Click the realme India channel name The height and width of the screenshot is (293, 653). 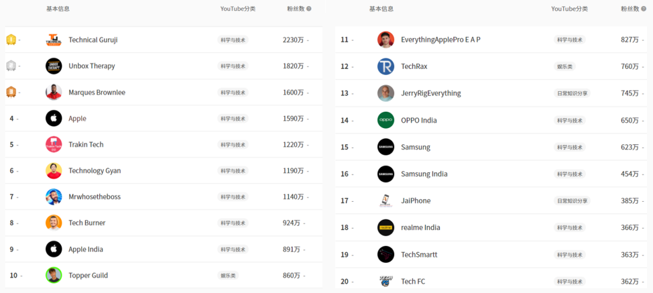coord(420,228)
